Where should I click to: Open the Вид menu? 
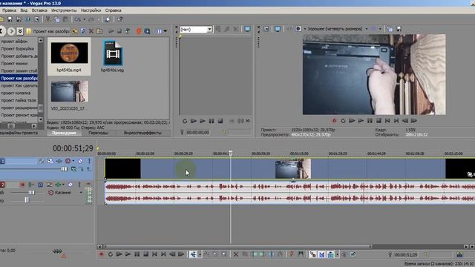point(24,10)
